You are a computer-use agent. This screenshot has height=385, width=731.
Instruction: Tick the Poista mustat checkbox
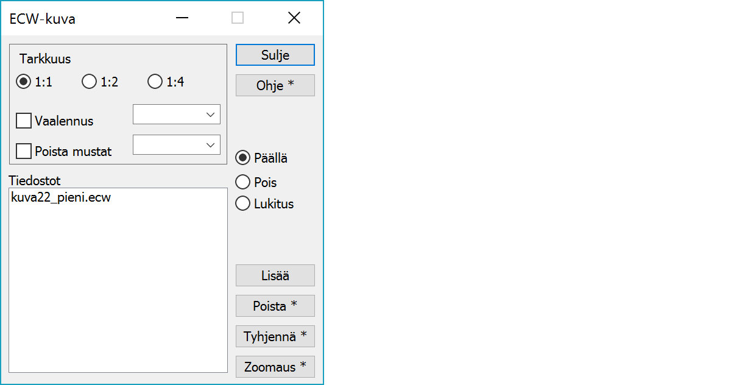tap(24, 151)
